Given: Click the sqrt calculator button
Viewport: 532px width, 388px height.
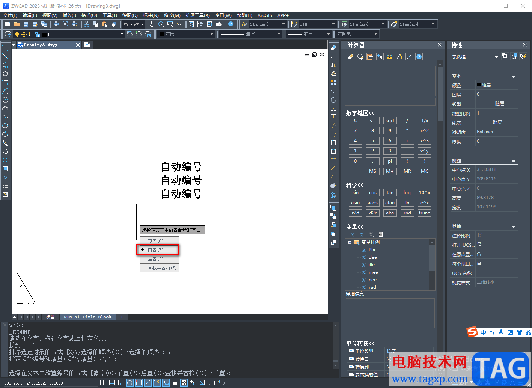Looking at the screenshot, I should (x=390, y=121).
